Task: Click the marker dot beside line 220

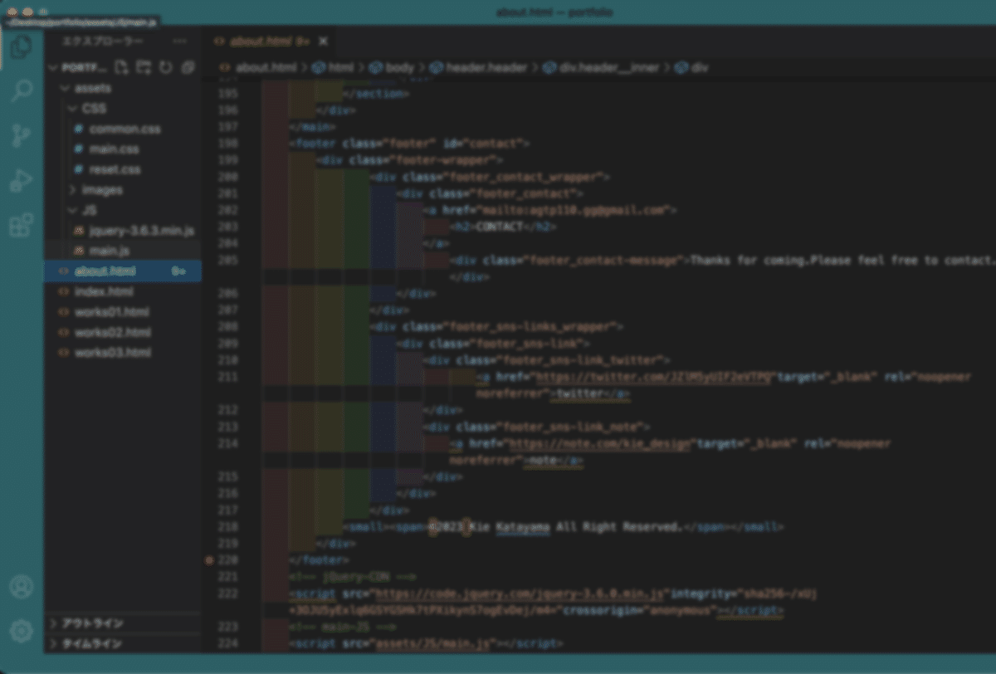Action: 209,560
